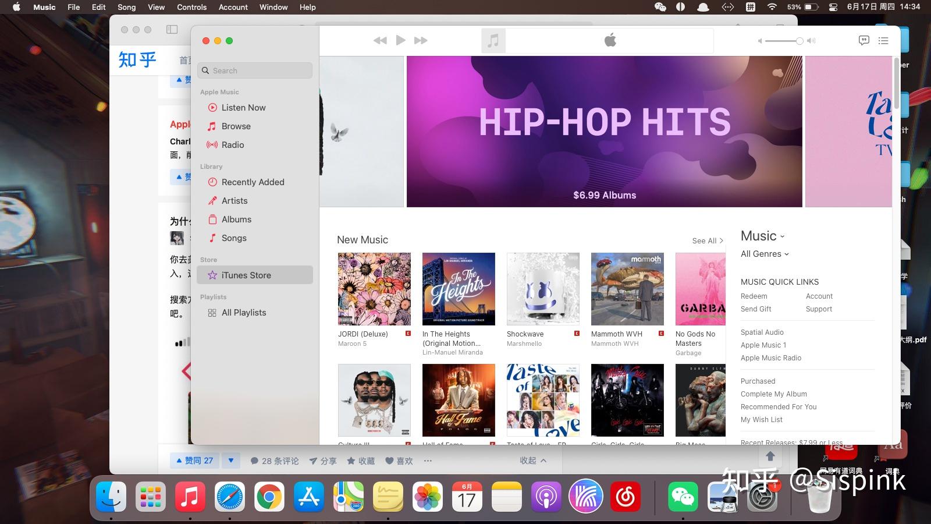Image resolution: width=931 pixels, height=524 pixels.
Task: Open the Controls menu
Action: tap(191, 7)
